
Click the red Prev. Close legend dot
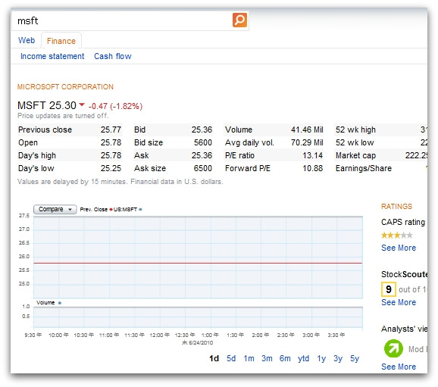point(111,210)
